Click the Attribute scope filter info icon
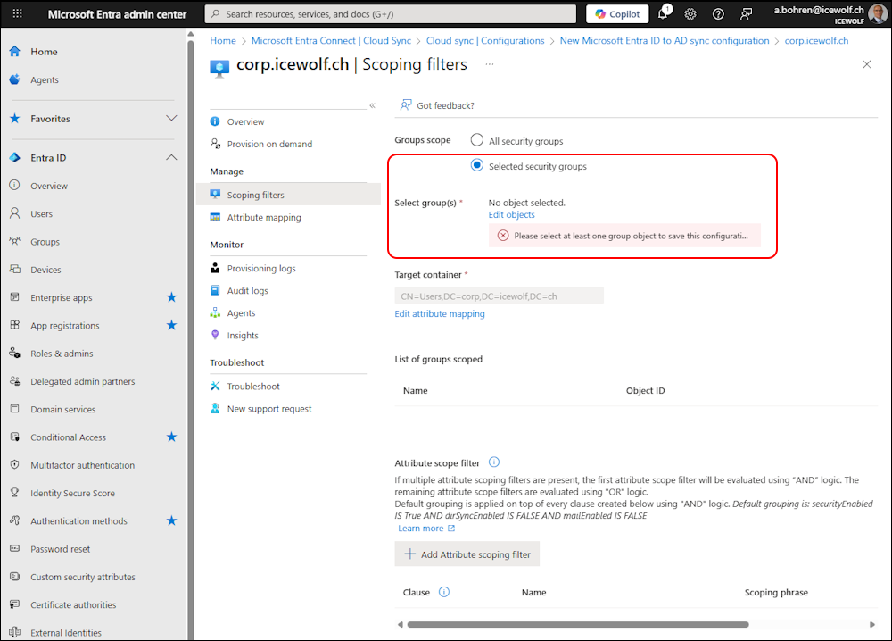This screenshot has height=641, width=892. pos(494,462)
